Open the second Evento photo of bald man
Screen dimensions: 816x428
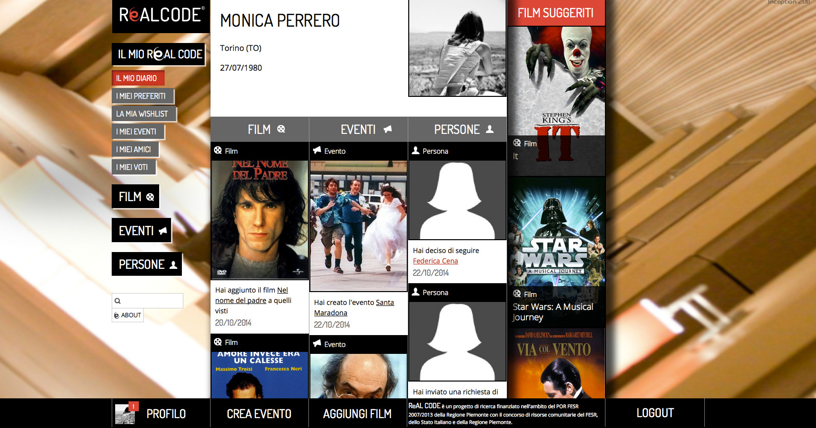click(359, 376)
